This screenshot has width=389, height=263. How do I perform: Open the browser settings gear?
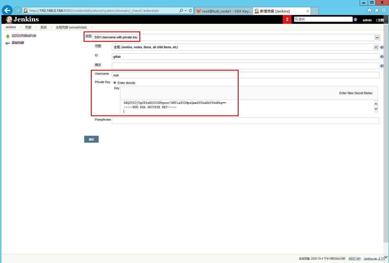(384, 10)
